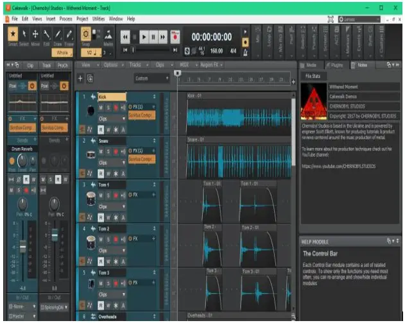The height and width of the screenshot is (323, 405).
Task: Select the Smart tool star icon
Action: (x=13, y=34)
